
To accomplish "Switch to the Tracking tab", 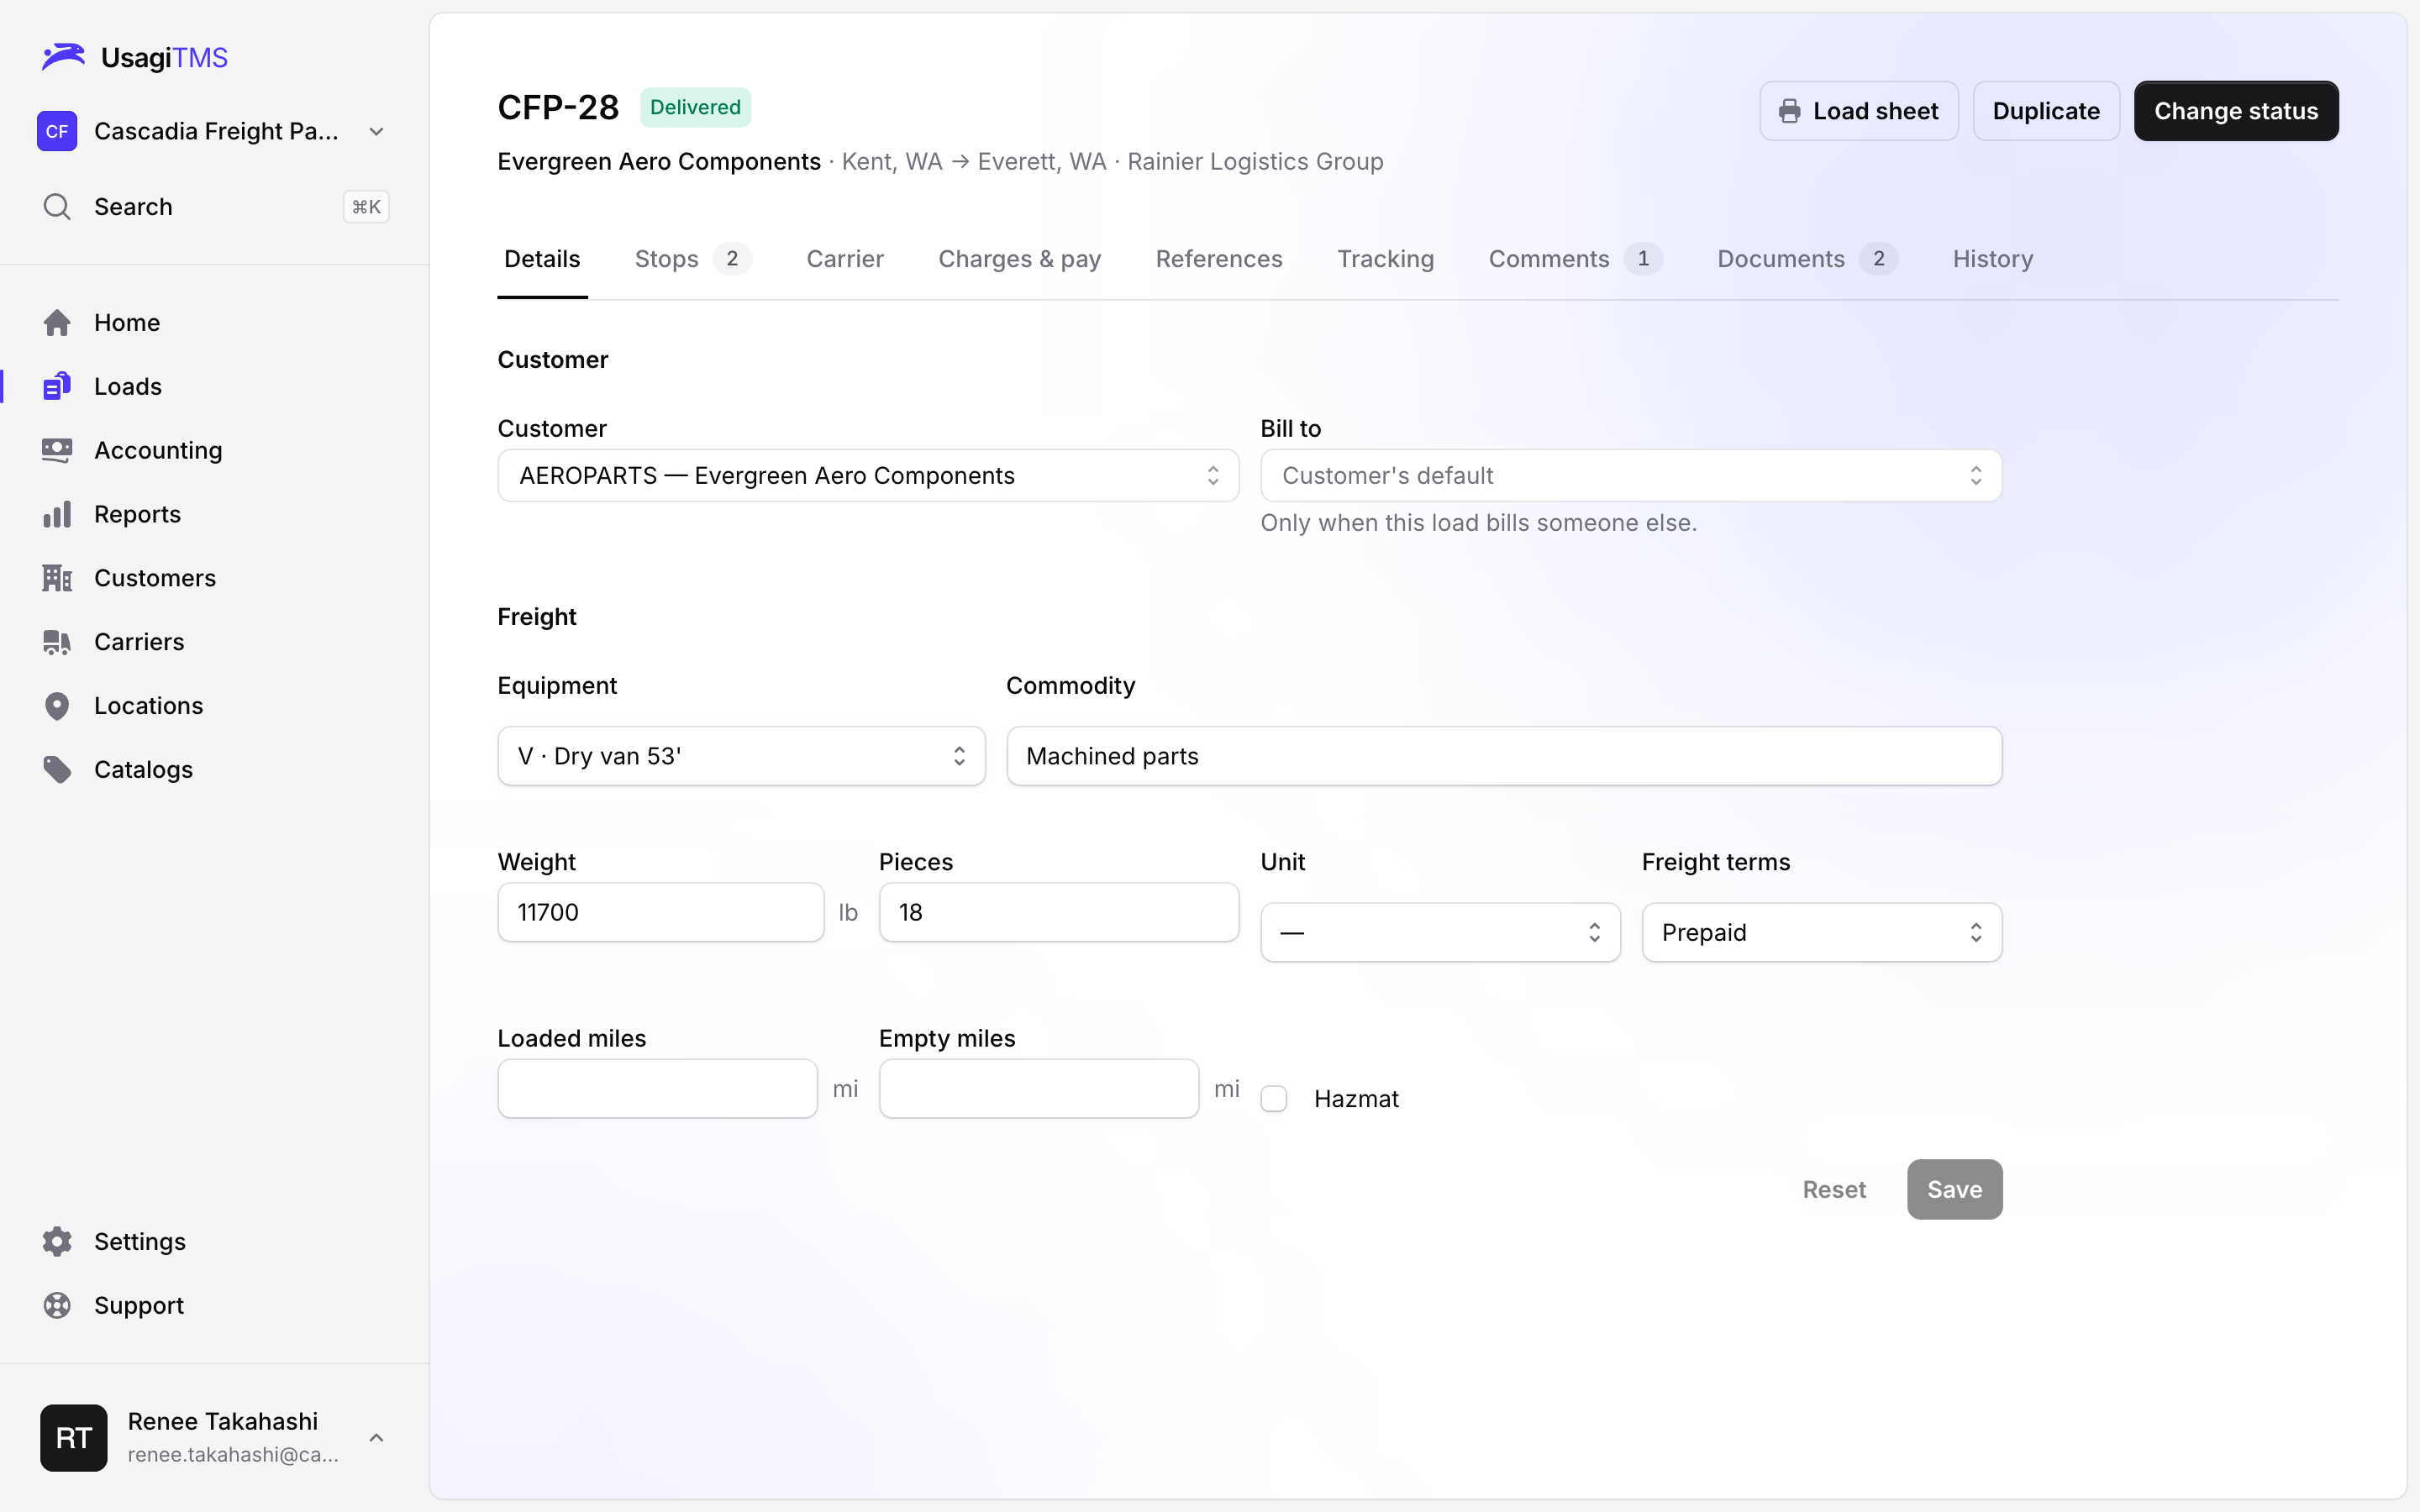I will coord(1385,259).
